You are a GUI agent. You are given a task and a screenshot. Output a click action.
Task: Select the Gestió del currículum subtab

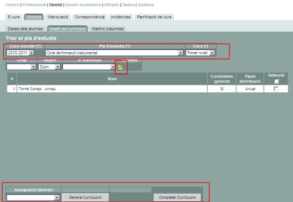point(67,29)
